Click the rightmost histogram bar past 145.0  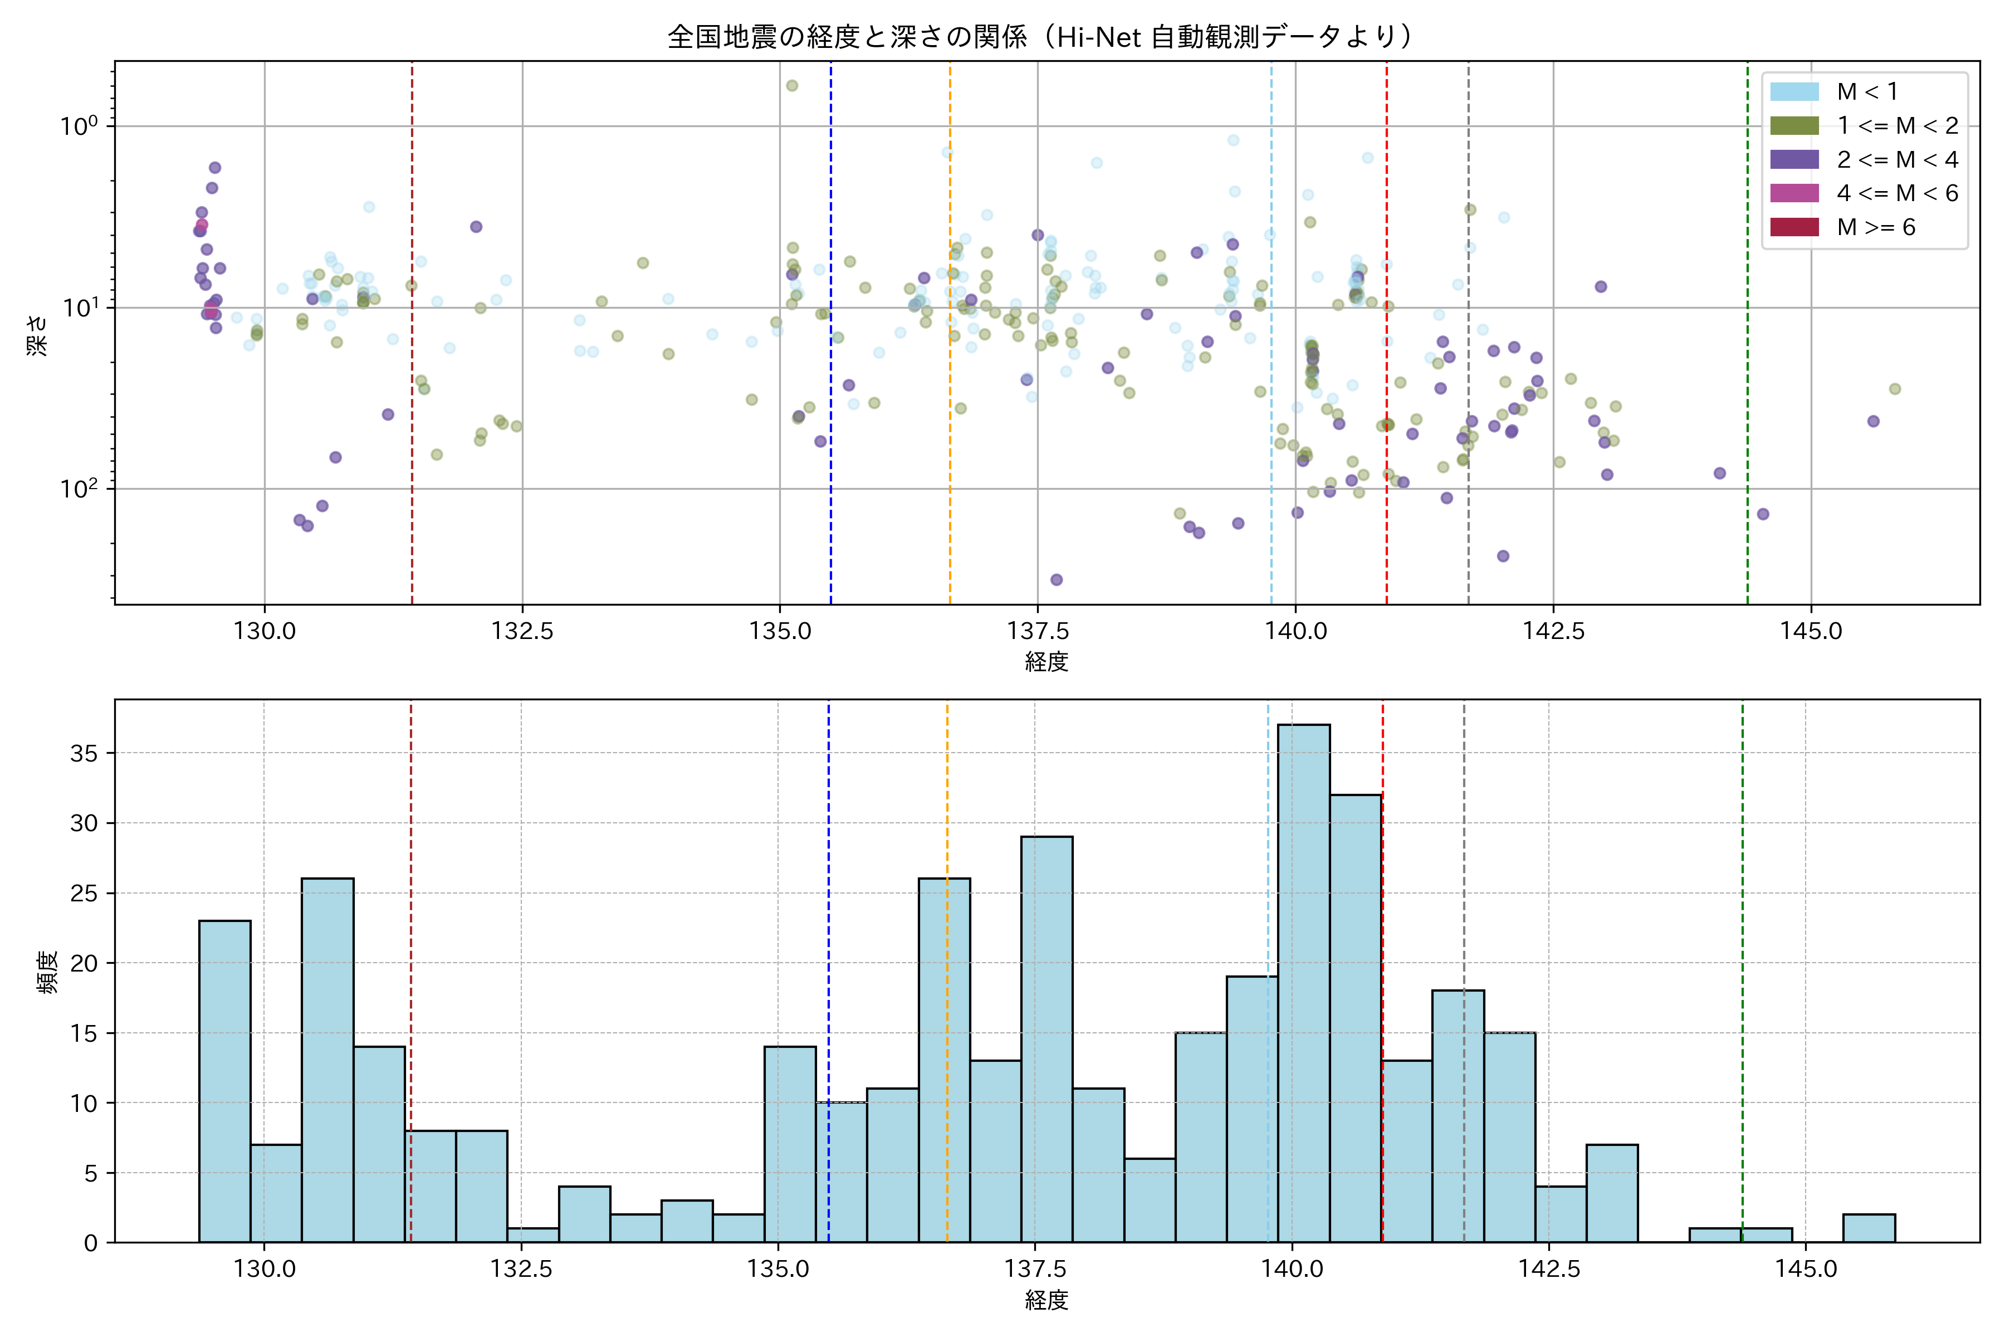click(x=1869, y=1228)
